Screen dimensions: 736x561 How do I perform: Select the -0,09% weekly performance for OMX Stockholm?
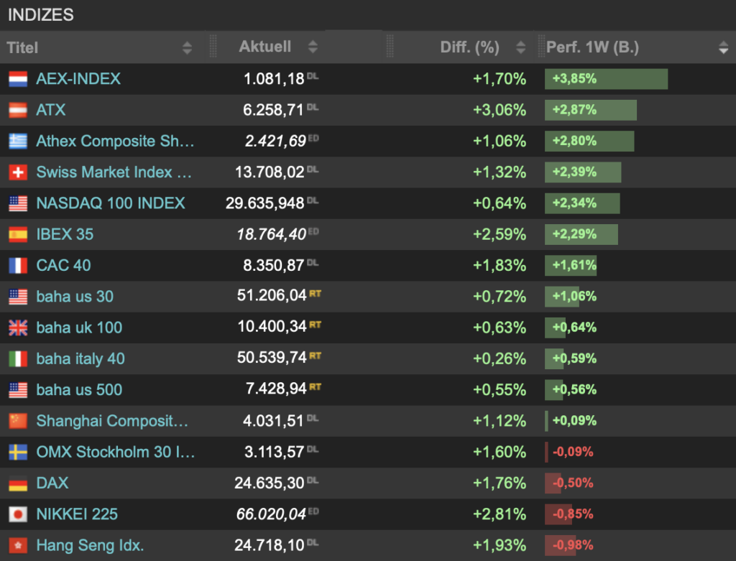click(573, 453)
